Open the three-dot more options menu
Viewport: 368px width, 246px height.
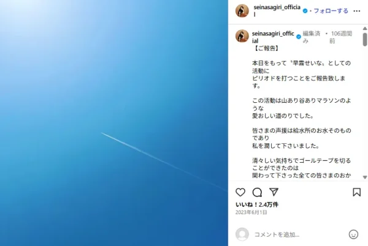click(357, 11)
